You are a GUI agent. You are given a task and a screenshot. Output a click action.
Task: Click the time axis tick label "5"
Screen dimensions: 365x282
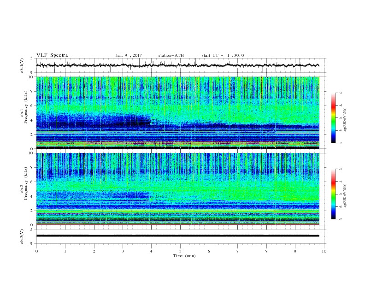click(x=180, y=251)
